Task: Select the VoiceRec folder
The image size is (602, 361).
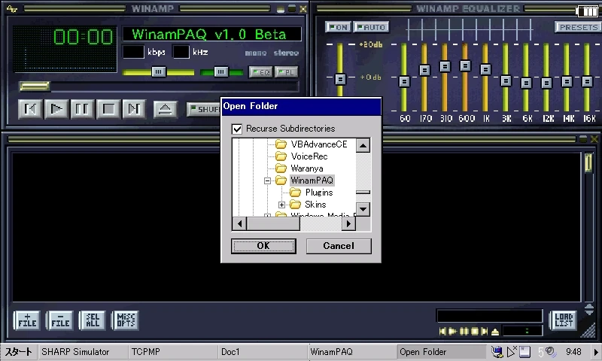Action: (x=309, y=156)
